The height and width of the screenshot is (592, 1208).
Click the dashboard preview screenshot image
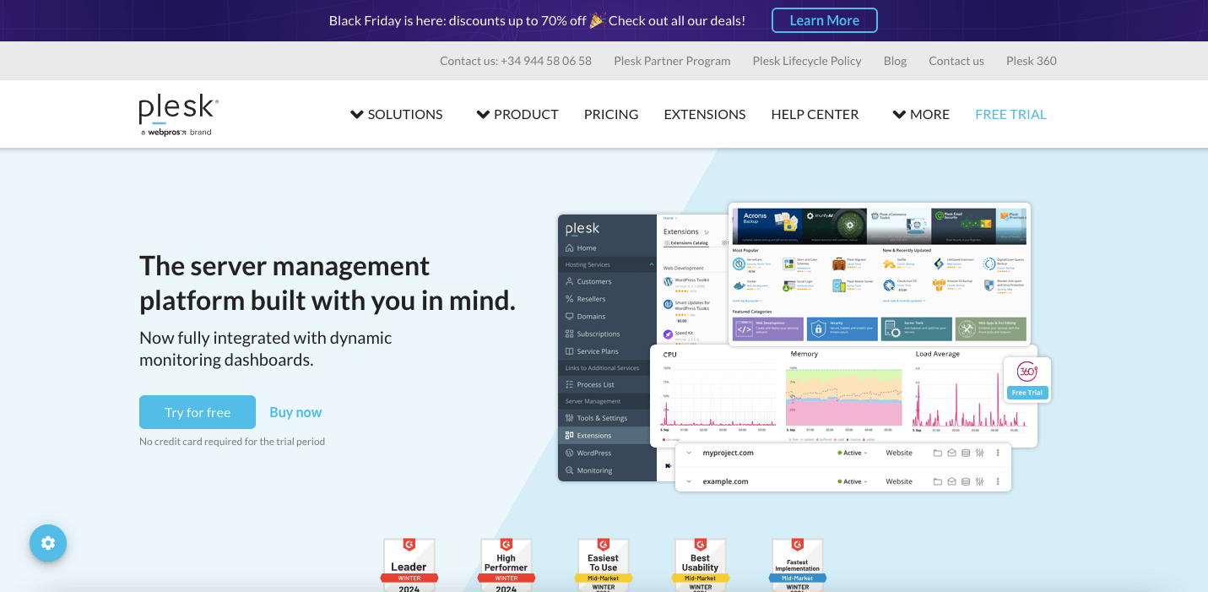point(794,346)
